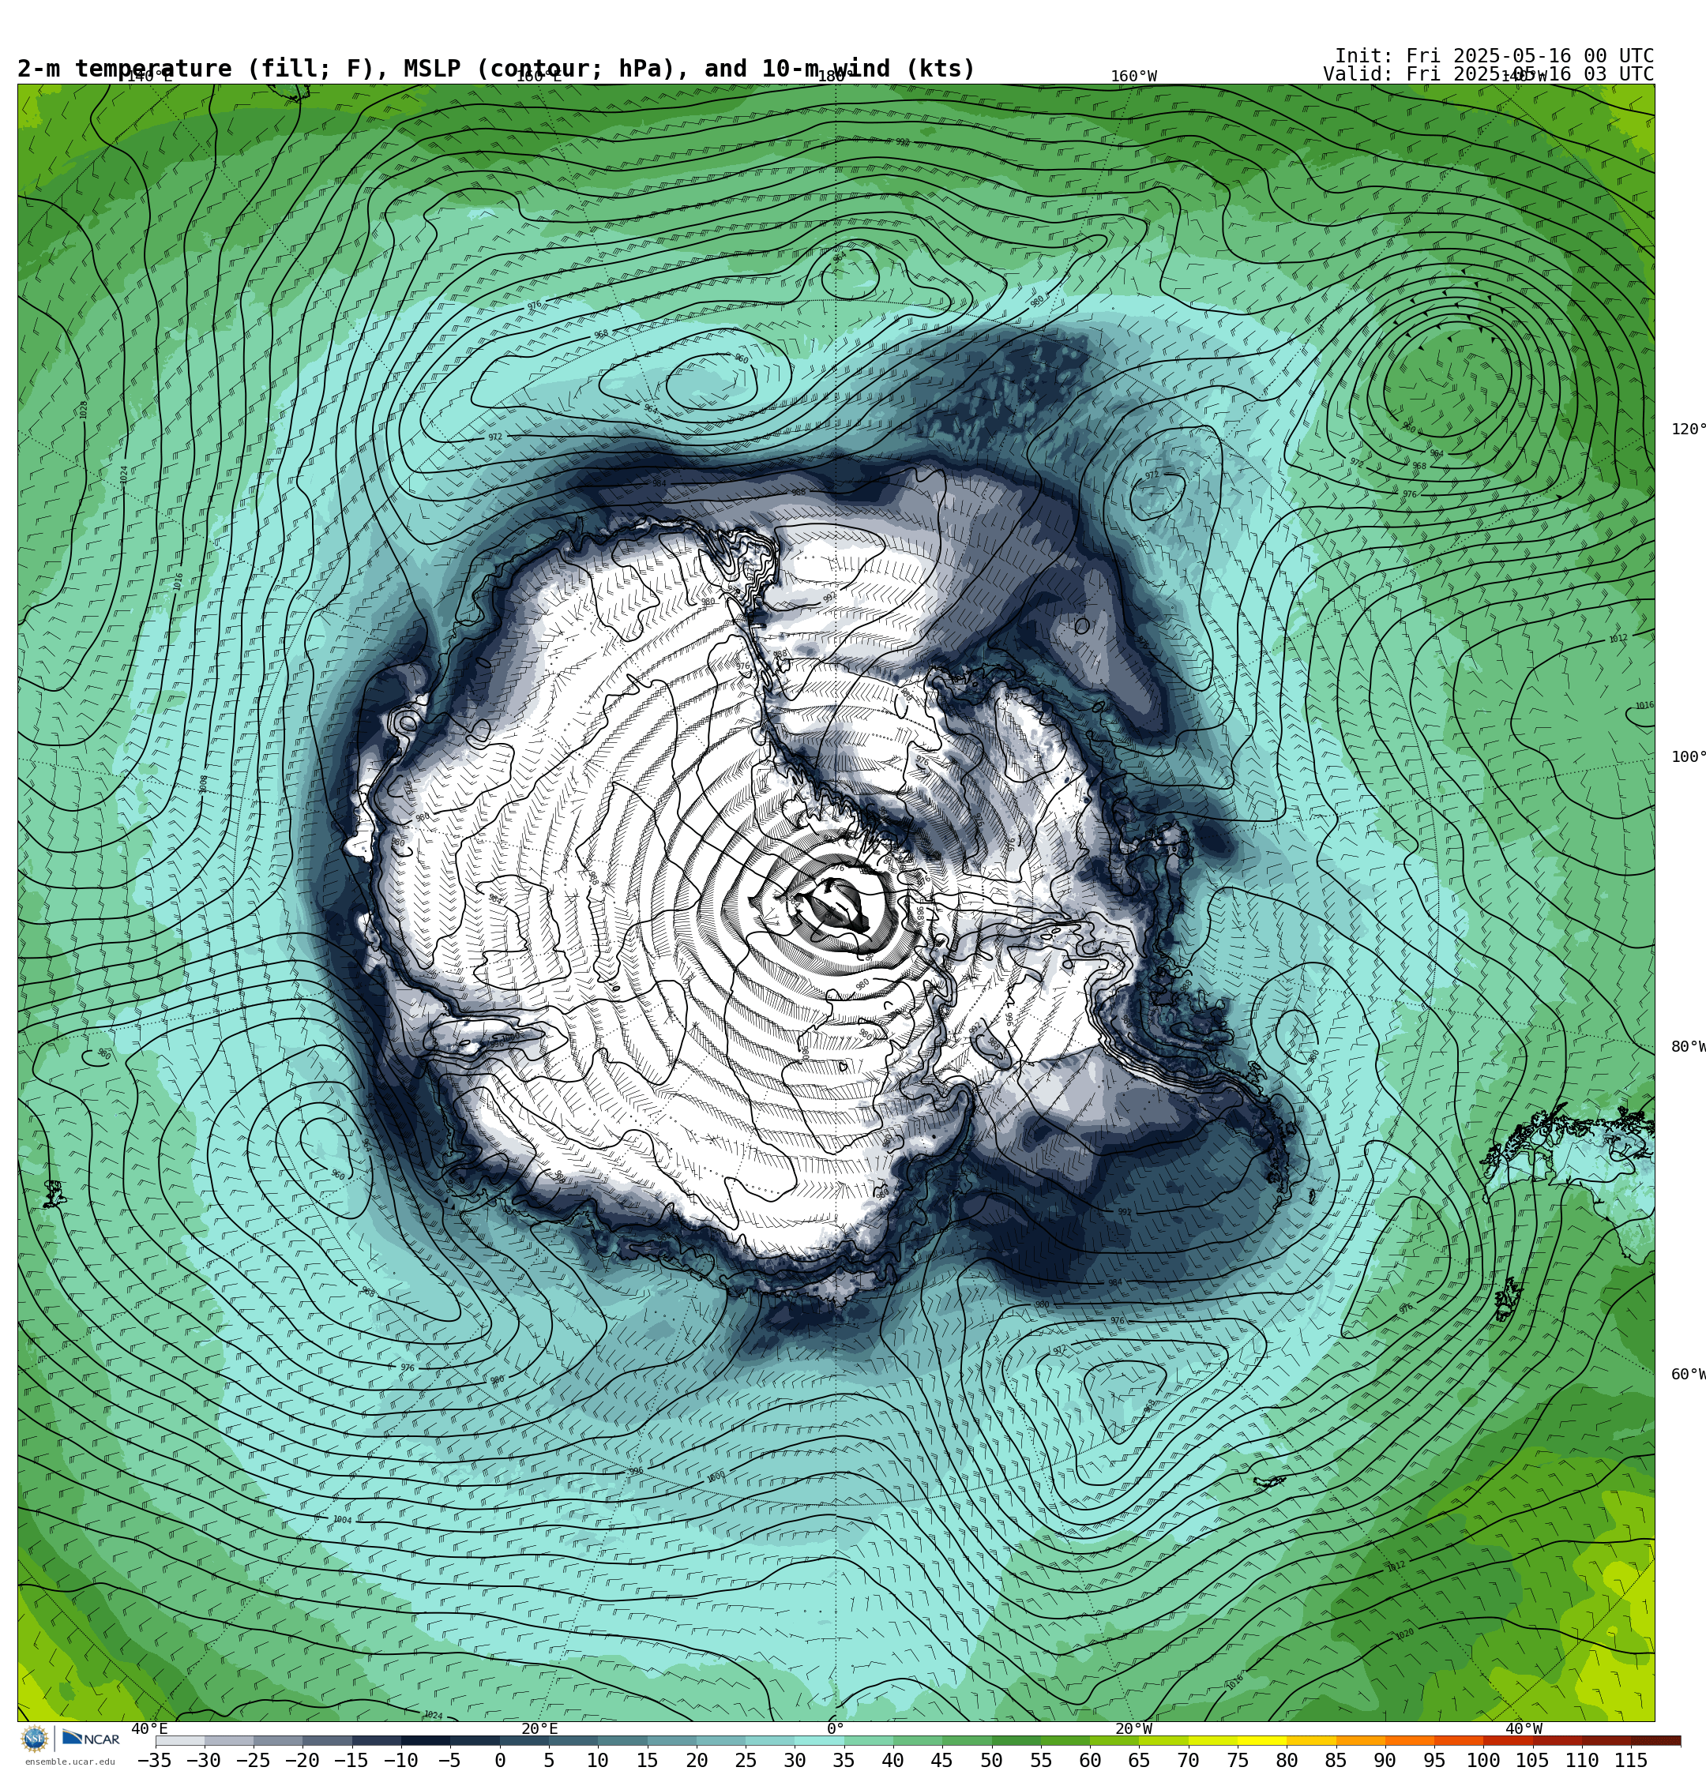The image size is (1706, 1771).
Task: Click the -35 colorbar tick label
Action: (155, 1760)
